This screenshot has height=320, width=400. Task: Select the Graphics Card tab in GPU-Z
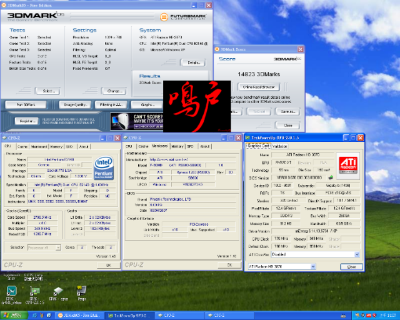point(258,146)
